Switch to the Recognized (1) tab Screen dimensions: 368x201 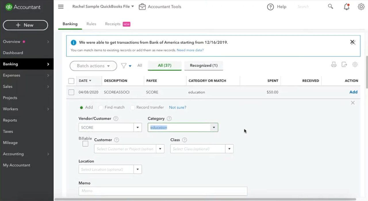pyautogui.click(x=204, y=65)
